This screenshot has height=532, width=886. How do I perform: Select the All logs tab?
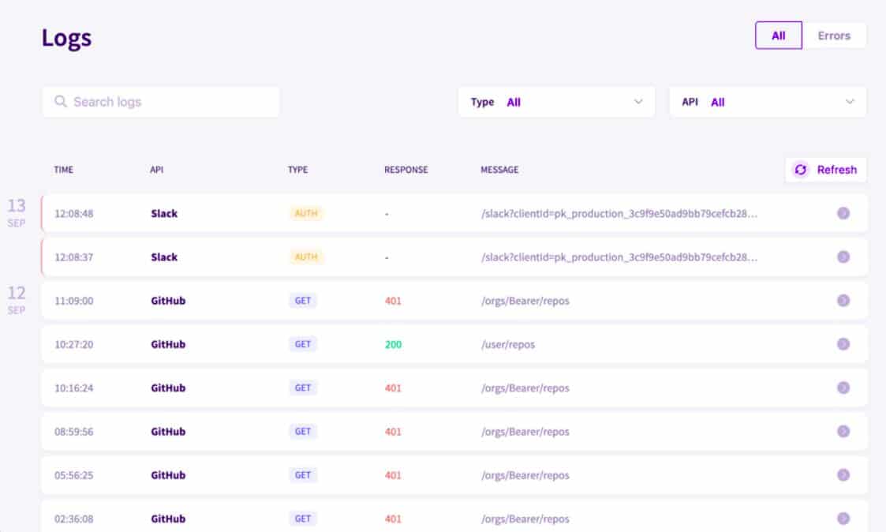(778, 36)
